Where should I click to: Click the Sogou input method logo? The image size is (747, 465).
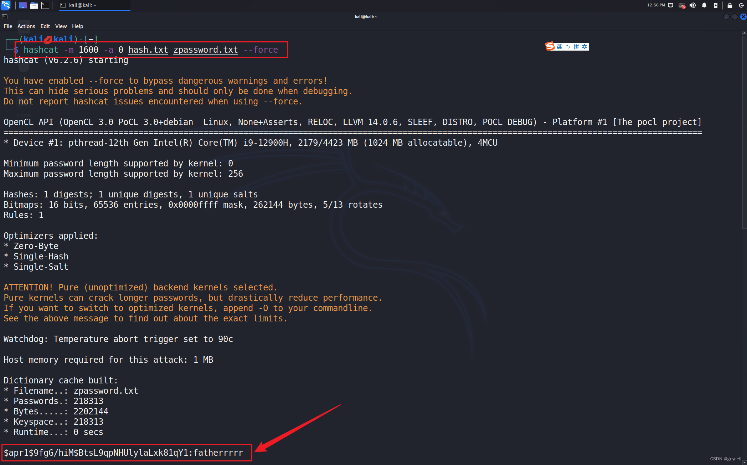tap(550, 46)
